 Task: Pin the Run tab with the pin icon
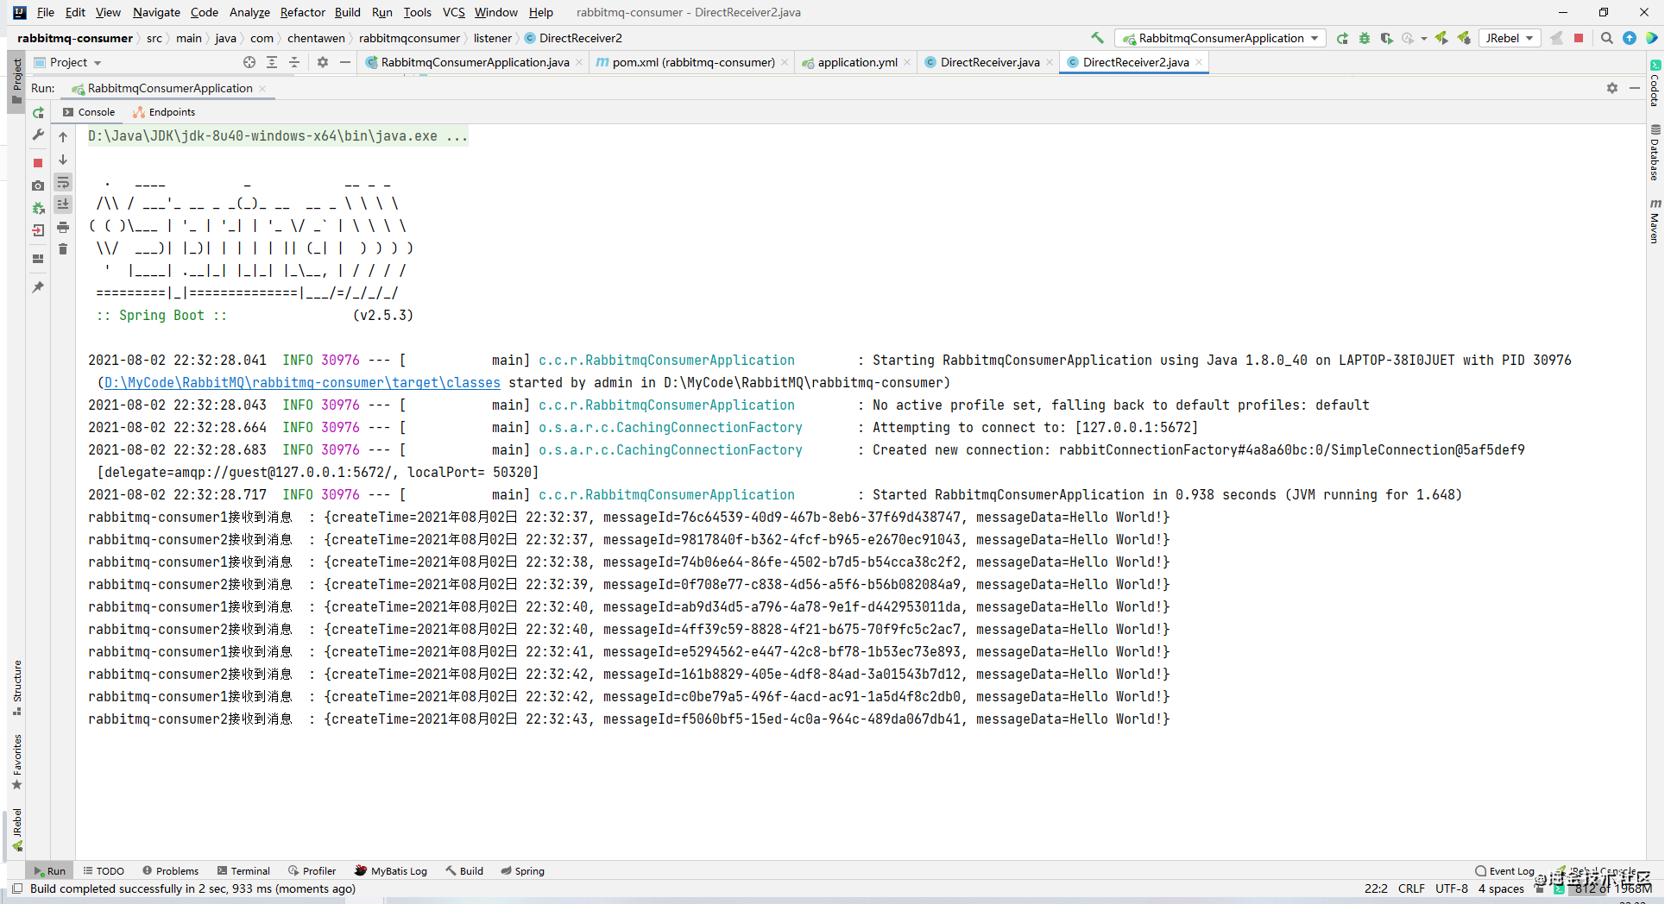point(38,287)
